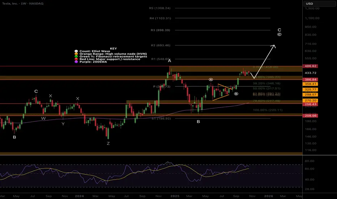Click the 2024 label on time axis
The height and width of the screenshot is (199, 337).
pos(79,196)
